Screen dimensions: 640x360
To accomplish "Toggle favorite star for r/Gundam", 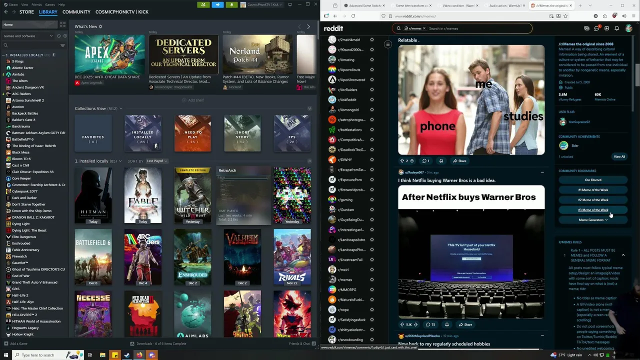I will click(x=371, y=209).
